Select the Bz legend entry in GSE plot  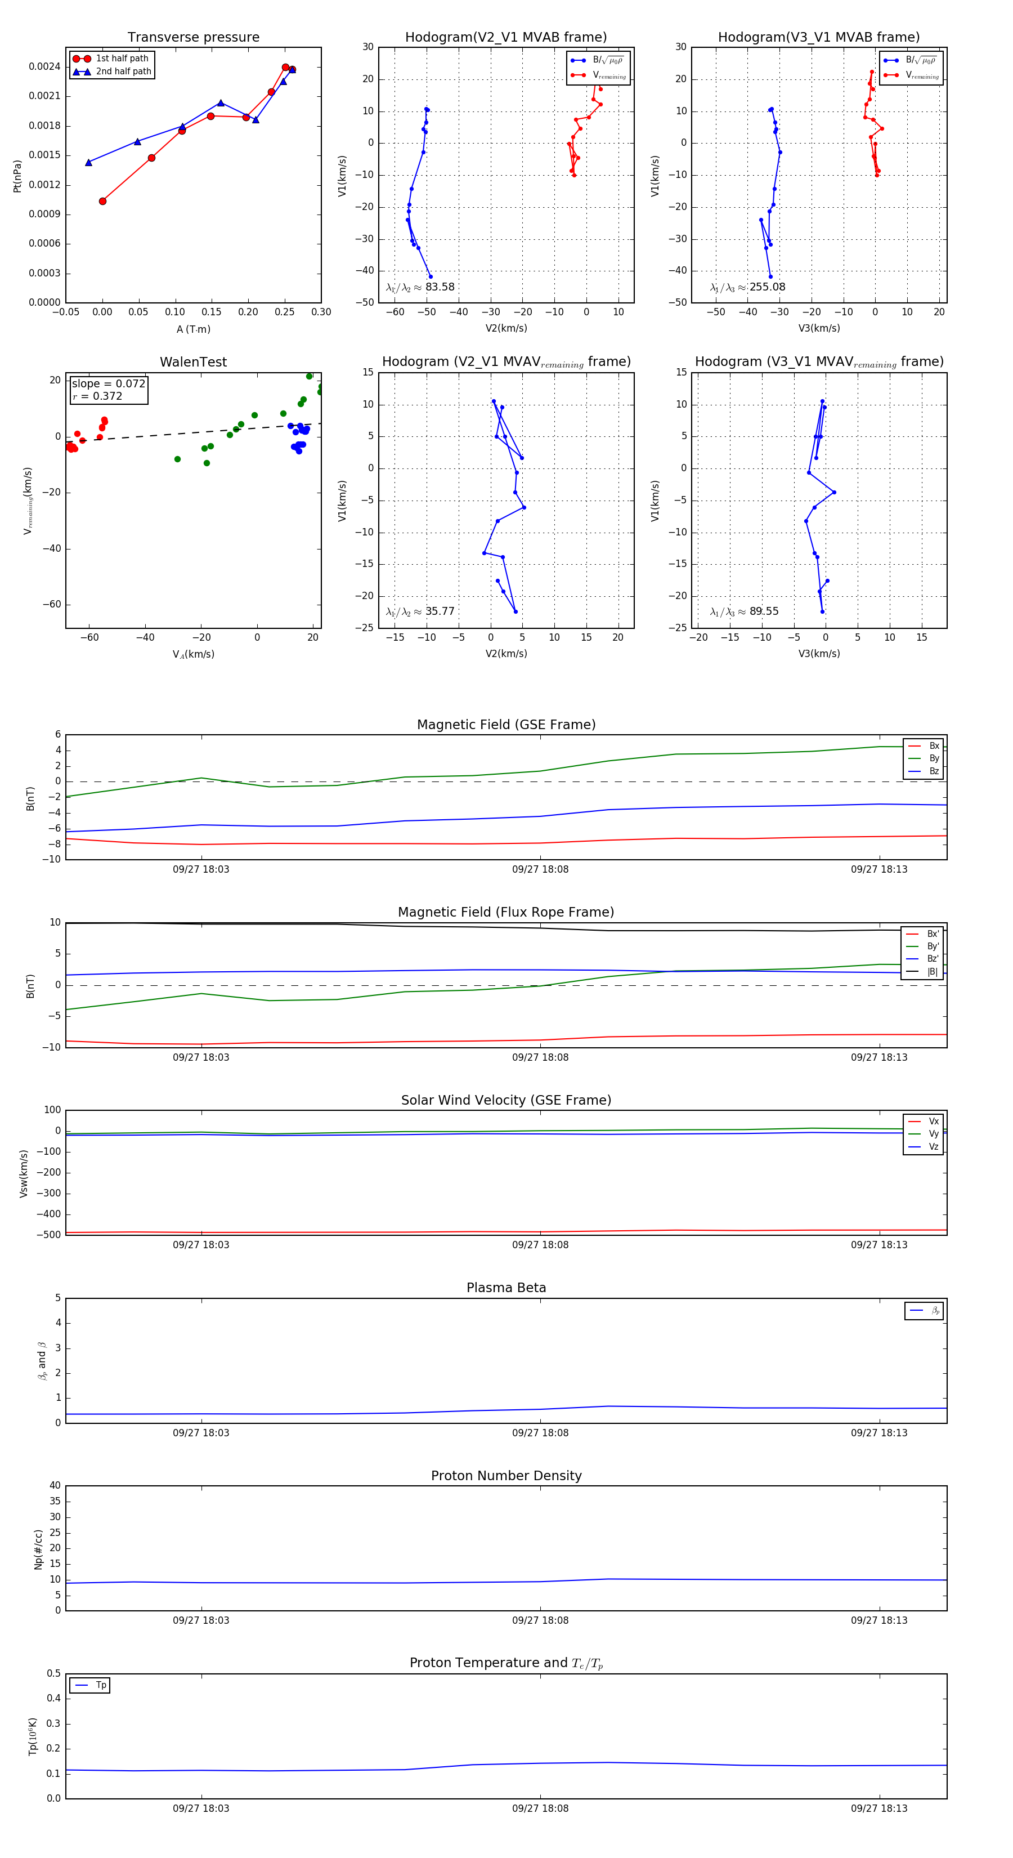point(924,771)
